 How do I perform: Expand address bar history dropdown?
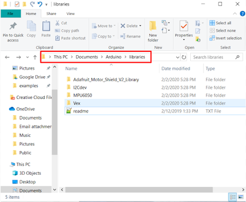point(178,57)
